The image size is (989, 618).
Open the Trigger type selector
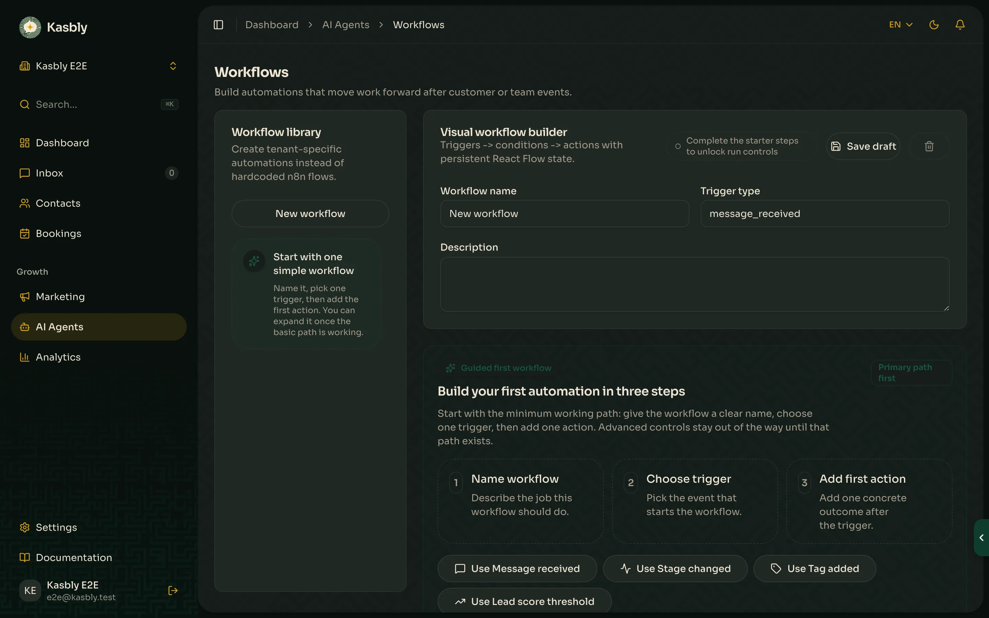tap(825, 213)
